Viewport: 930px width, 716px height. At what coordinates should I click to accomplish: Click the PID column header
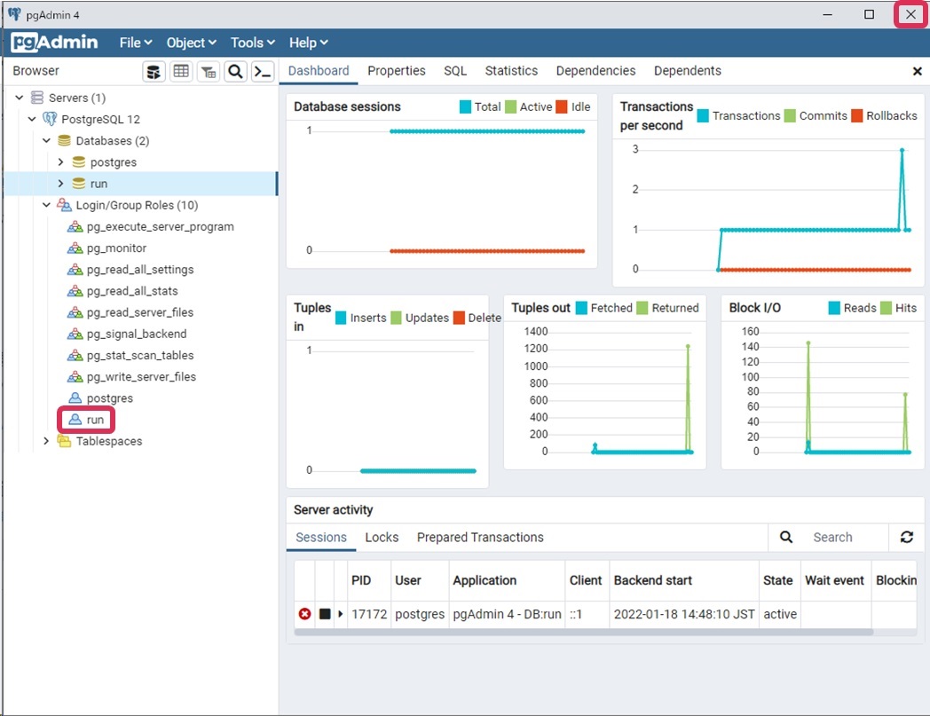tap(369, 580)
